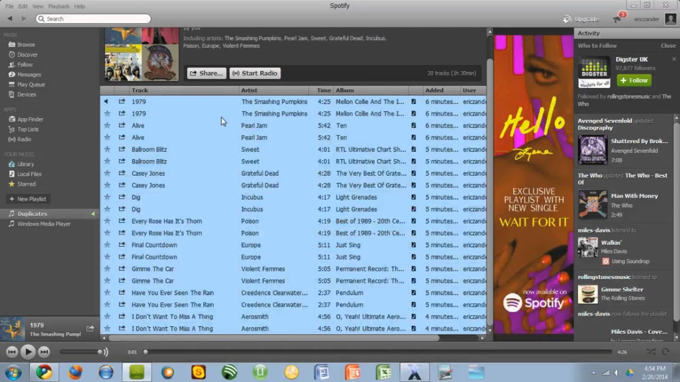Skip to the next track

pyautogui.click(x=44, y=351)
